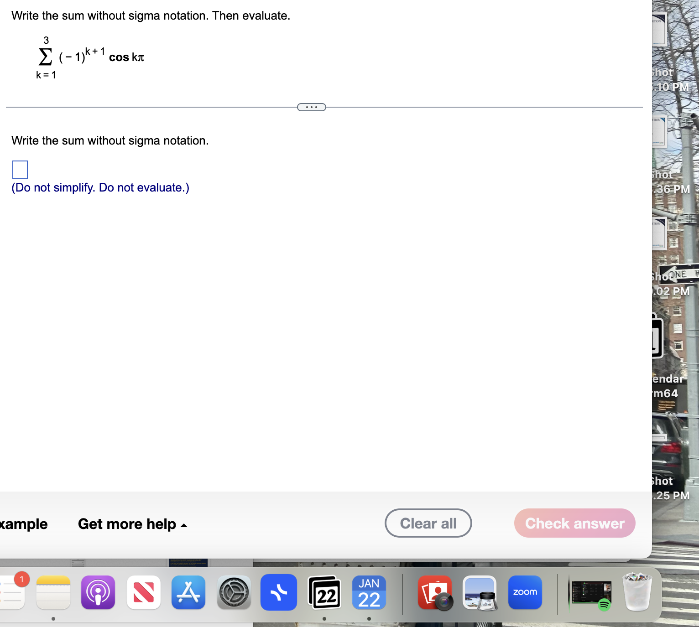The width and height of the screenshot is (699, 627).
Task: Open the blue app icon beside System Settings
Action: pos(279,592)
